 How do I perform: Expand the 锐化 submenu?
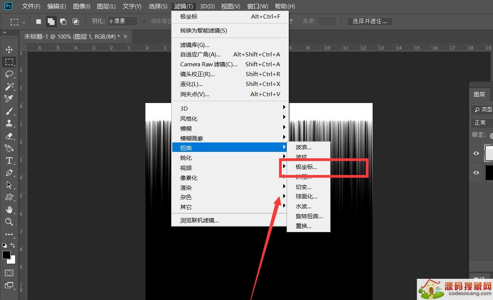(x=230, y=158)
